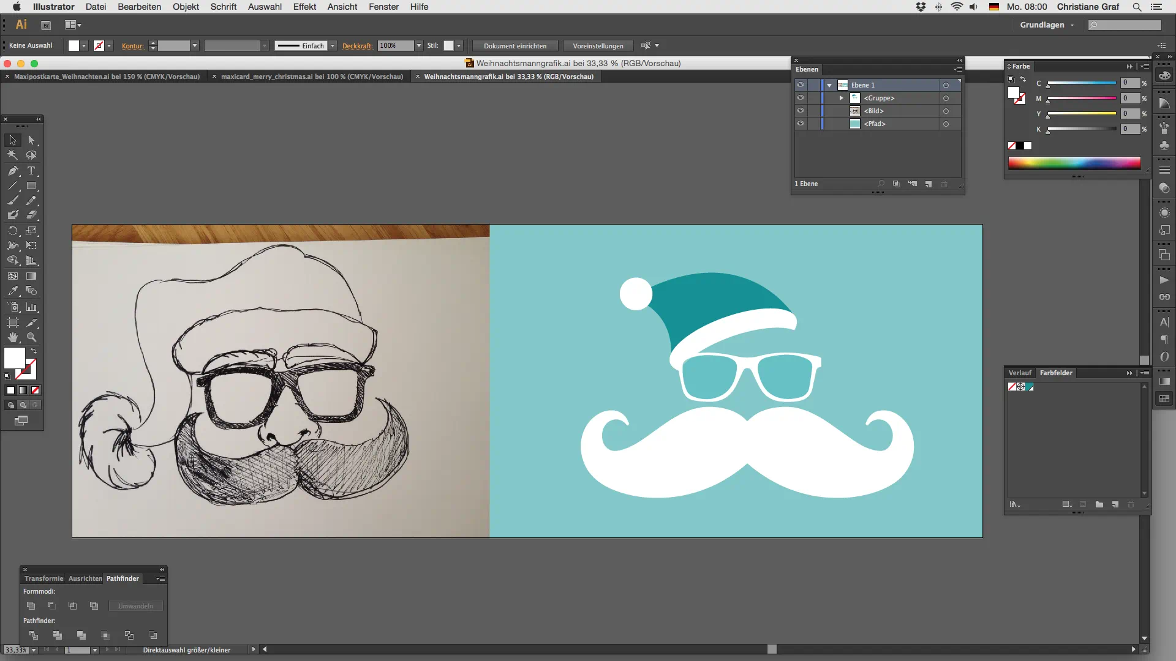Select the Type tool

click(31, 171)
